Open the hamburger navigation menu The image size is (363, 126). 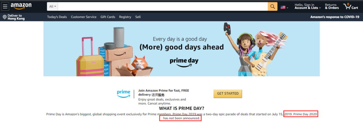(5, 6)
